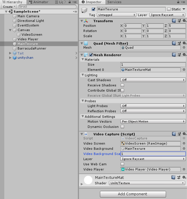Click the GameObject cube icon selector
Image resolution: width=187 pixels, height=199 pixels.
tap(84, 10)
